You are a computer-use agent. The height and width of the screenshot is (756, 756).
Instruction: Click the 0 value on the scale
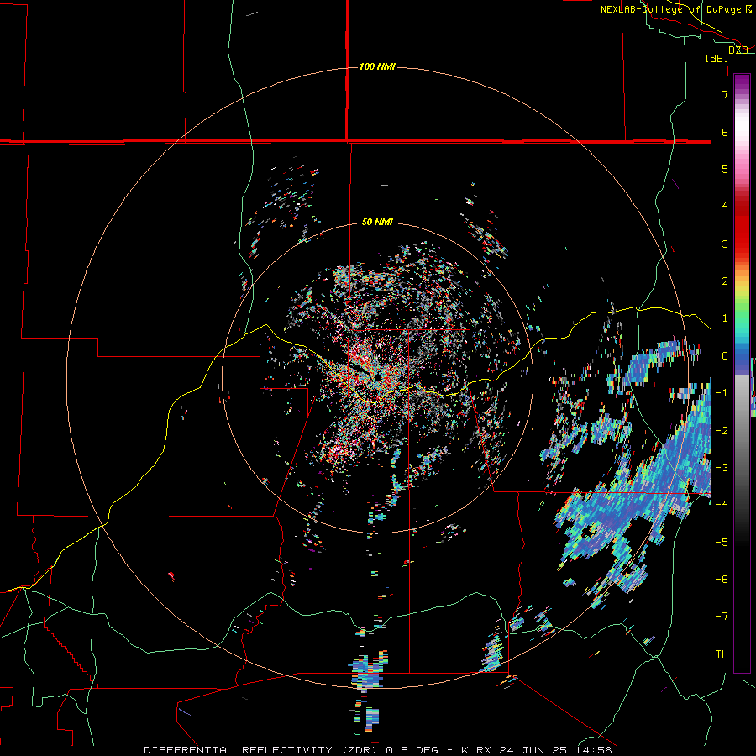(x=725, y=356)
